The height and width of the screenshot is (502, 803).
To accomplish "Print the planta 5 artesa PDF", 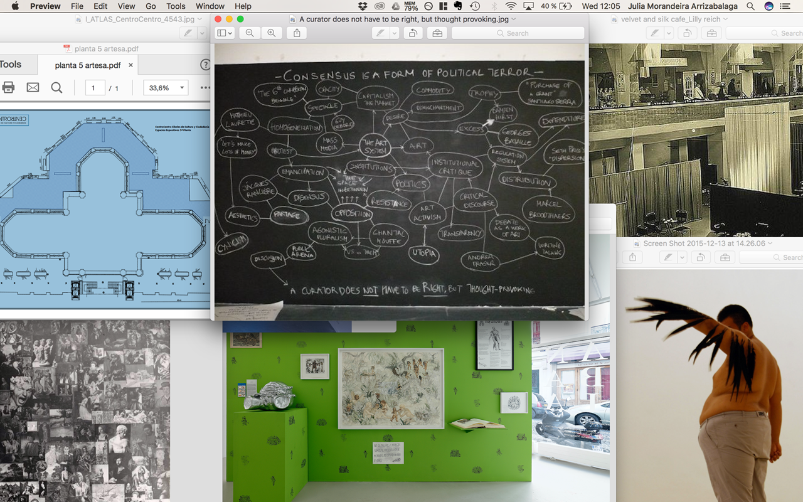I will (x=8, y=88).
